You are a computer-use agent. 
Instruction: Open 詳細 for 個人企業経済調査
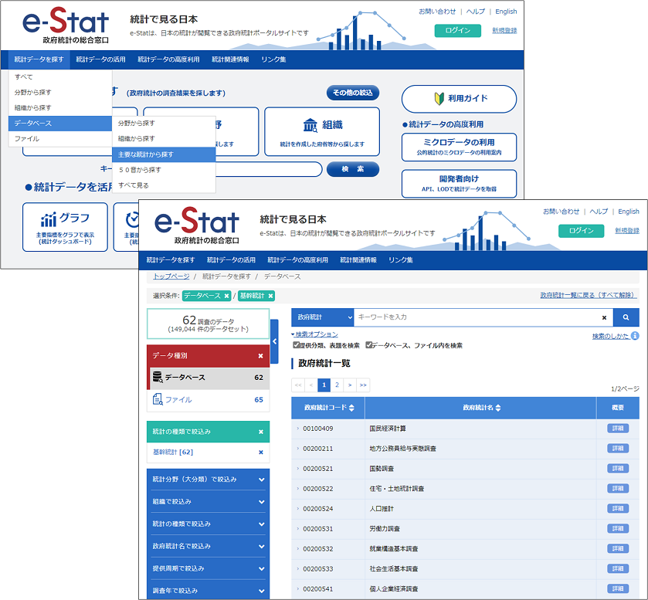click(x=618, y=589)
